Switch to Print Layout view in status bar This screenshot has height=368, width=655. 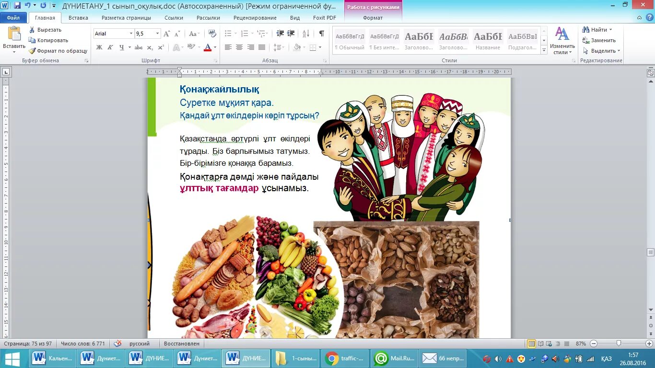[x=531, y=344]
